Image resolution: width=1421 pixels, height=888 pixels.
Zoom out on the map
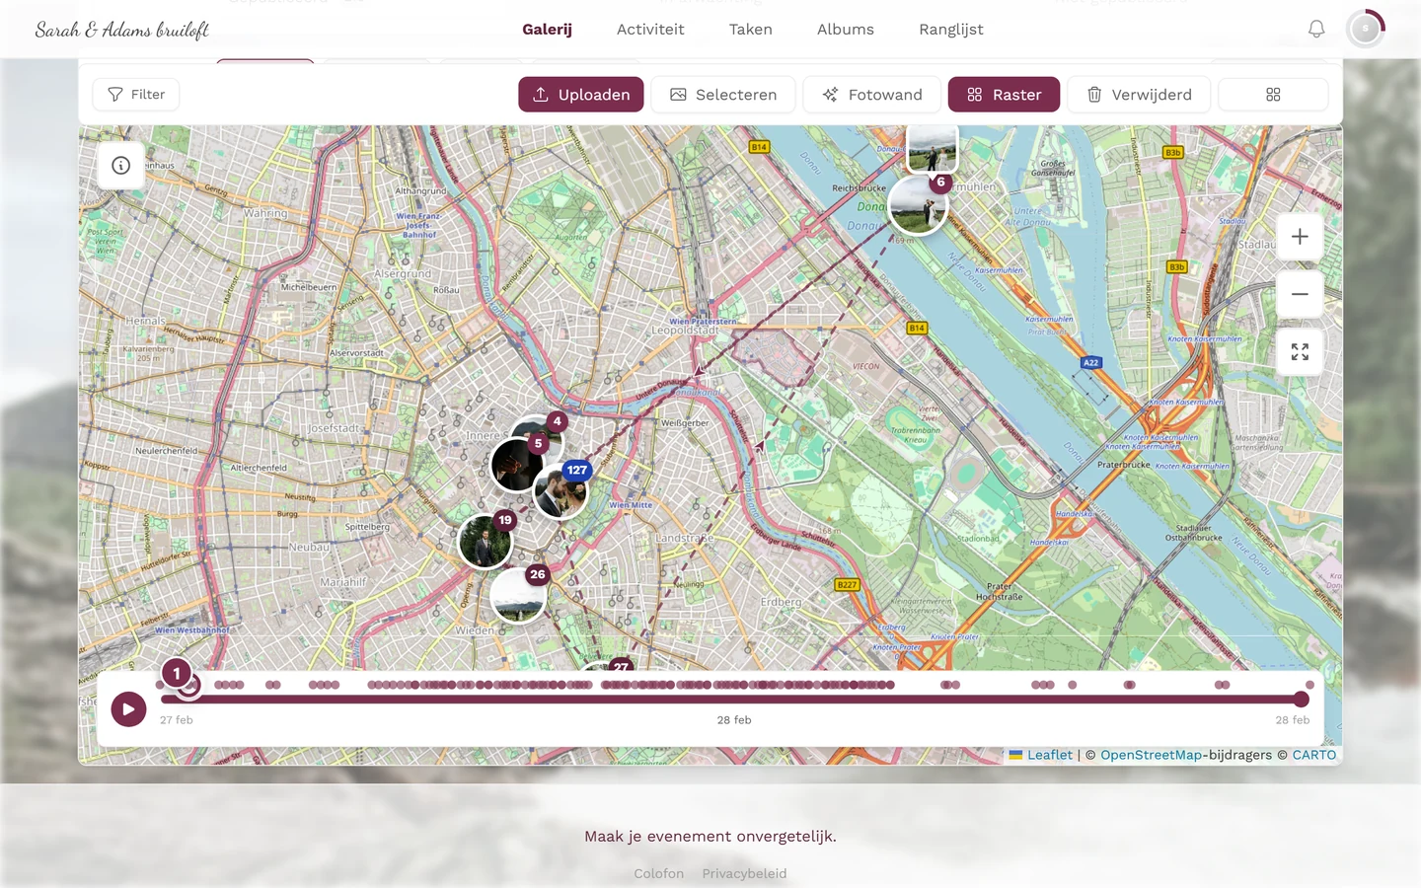(1300, 294)
